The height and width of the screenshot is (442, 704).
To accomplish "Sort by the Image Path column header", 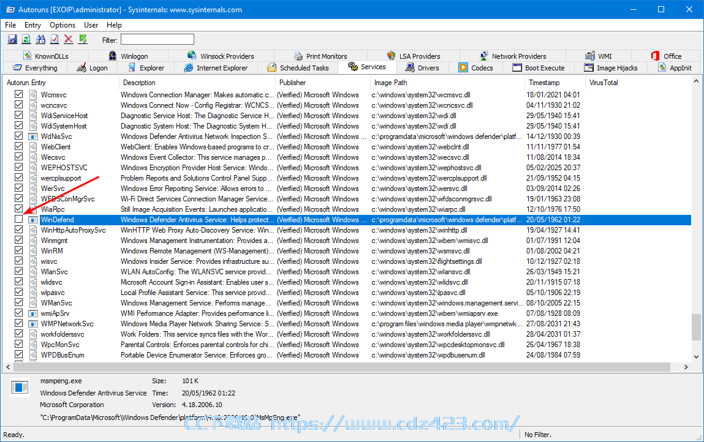I will [x=448, y=83].
